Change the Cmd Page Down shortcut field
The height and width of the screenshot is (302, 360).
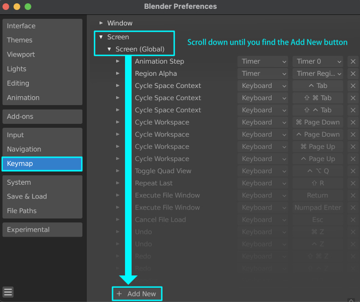(x=318, y=122)
